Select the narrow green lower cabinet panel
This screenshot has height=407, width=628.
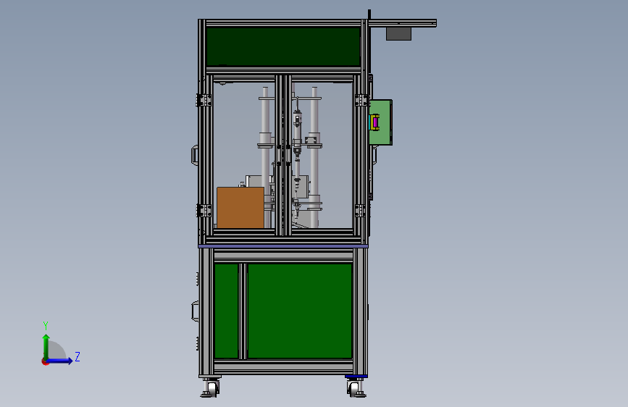226,311
